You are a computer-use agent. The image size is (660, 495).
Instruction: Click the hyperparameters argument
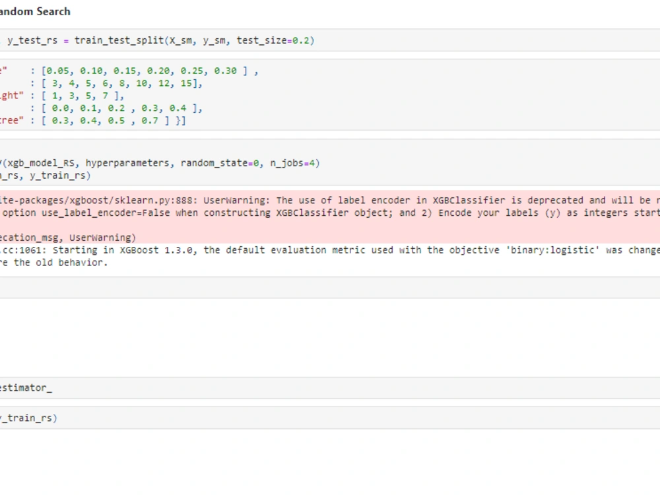click(127, 163)
